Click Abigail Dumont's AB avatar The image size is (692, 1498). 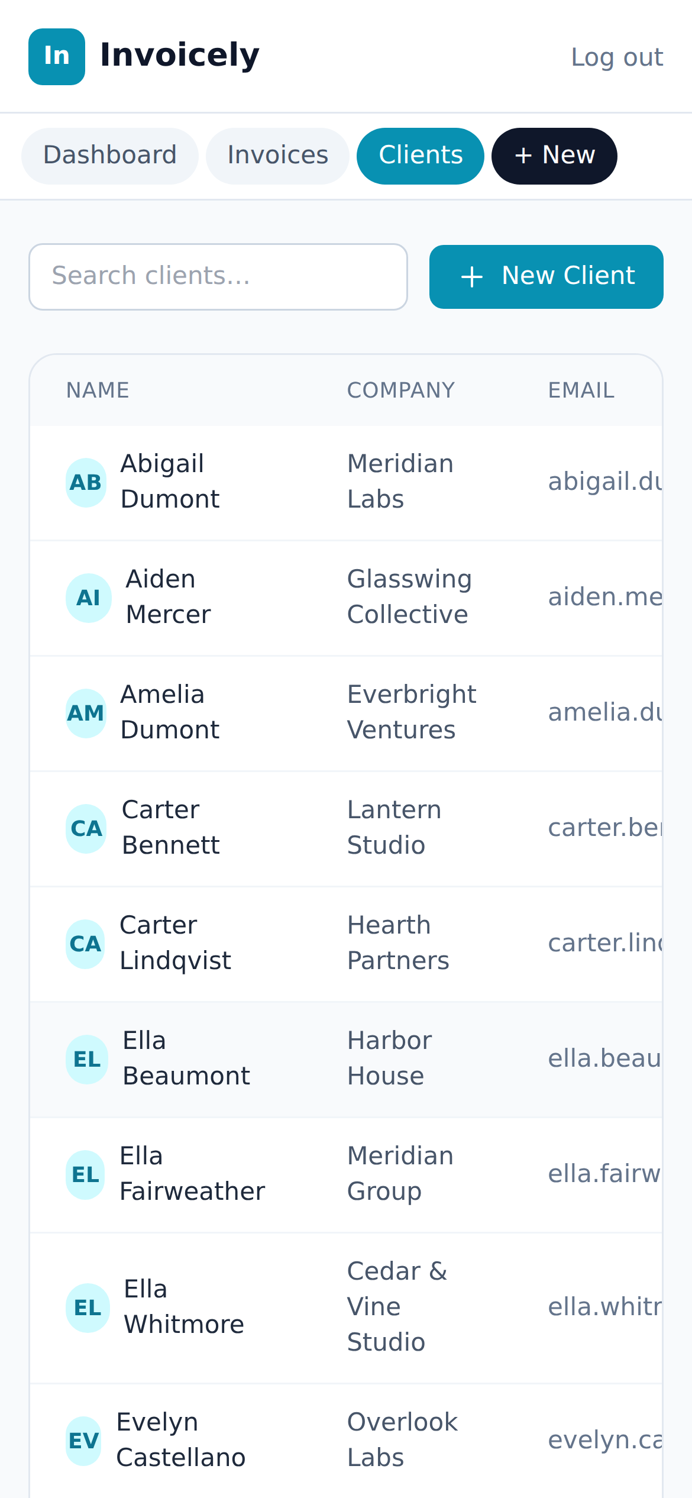tap(86, 483)
